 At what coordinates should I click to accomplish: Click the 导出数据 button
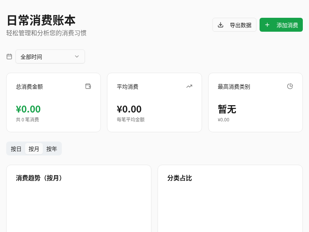[234, 25]
